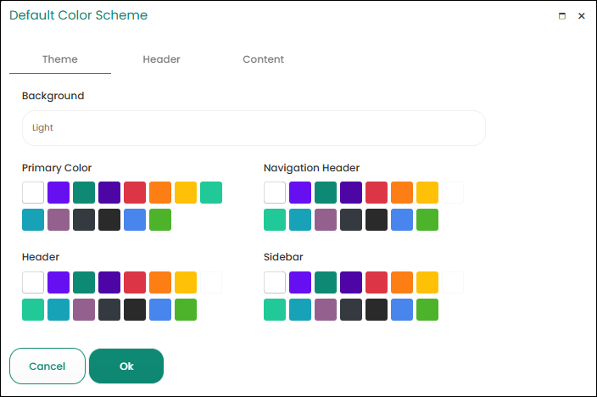Select white swatch under Navigation Header
The image size is (597, 397).
[275, 193]
